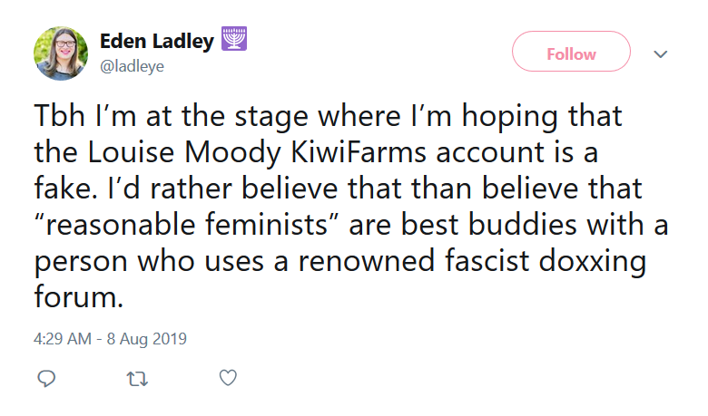Click the @ladleye handle
This screenshot has width=708, height=416.
coord(132,66)
